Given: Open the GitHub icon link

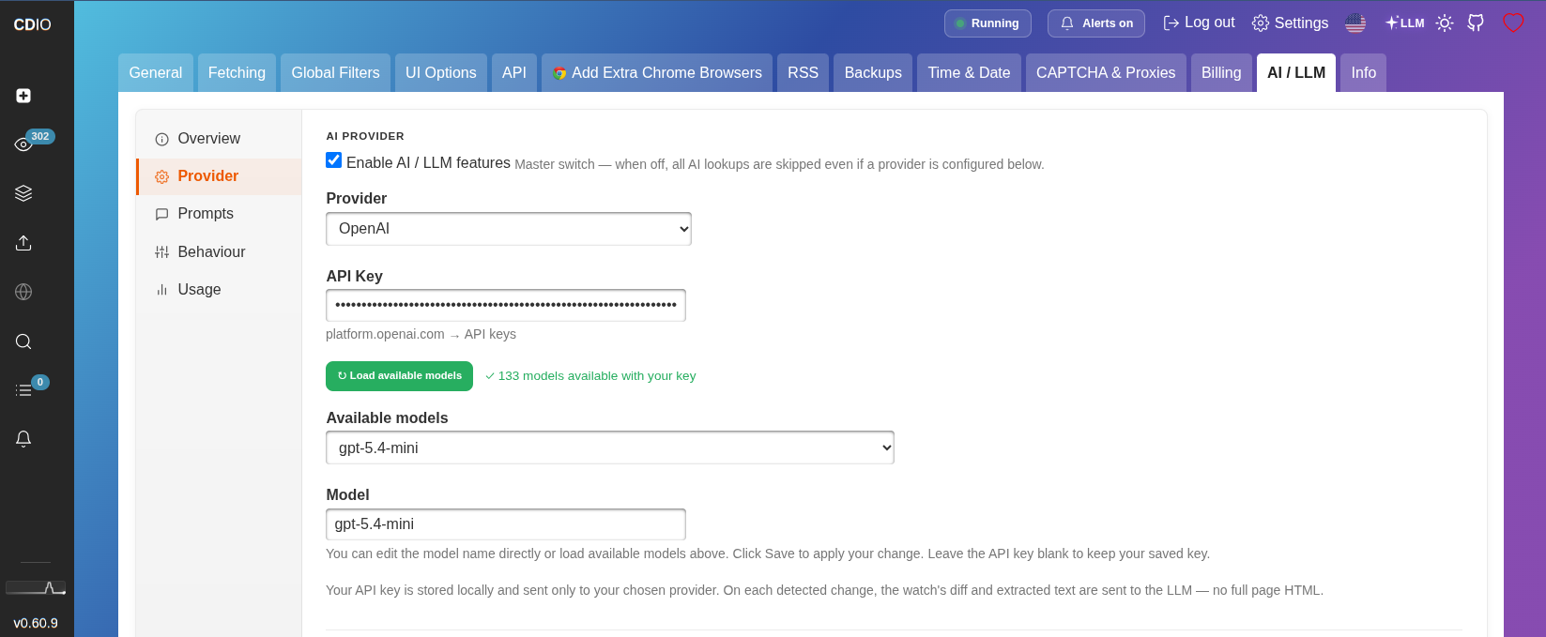Looking at the screenshot, I should 1476,23.
